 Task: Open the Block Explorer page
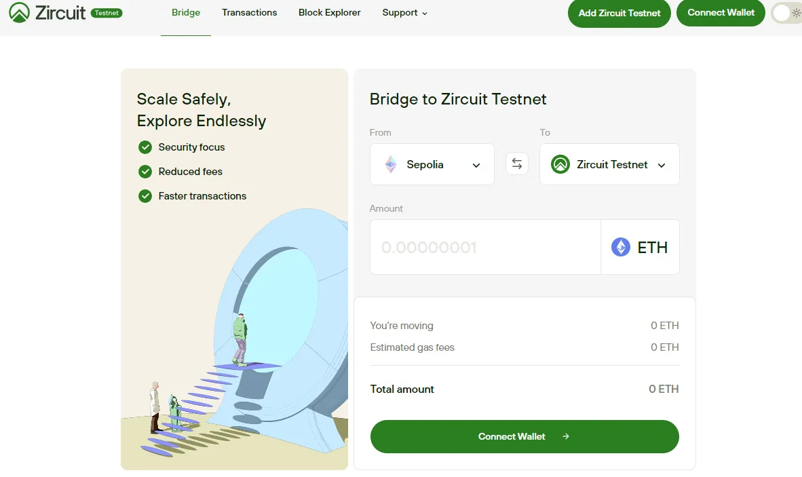[x=330, y=13]
